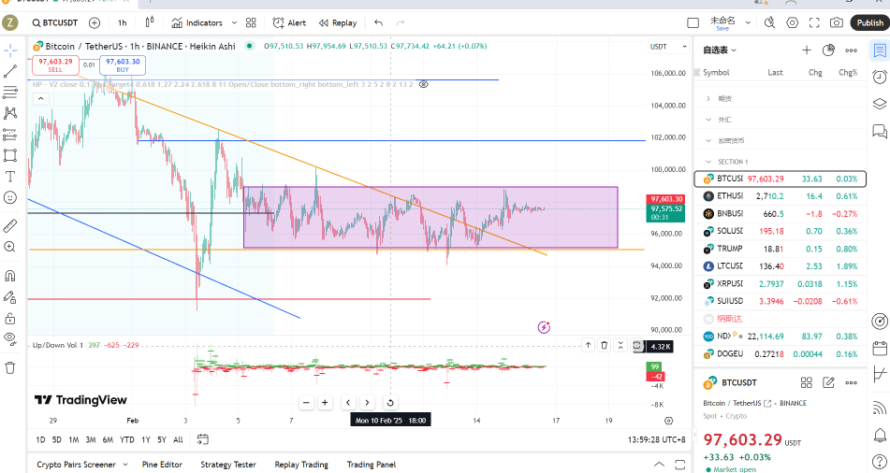Viewport: 890px width, 473px height.
Task: Reset the chart view
Action: click(390, 403)
